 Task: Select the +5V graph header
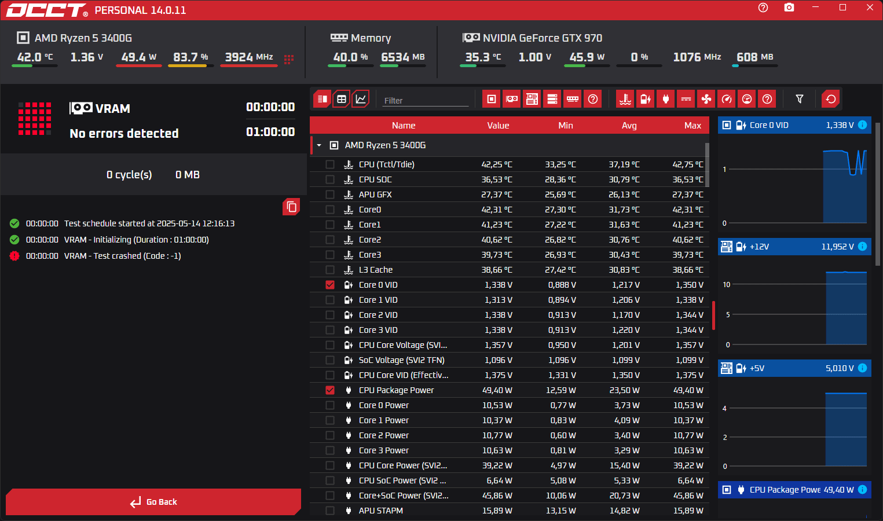point(794,368)
